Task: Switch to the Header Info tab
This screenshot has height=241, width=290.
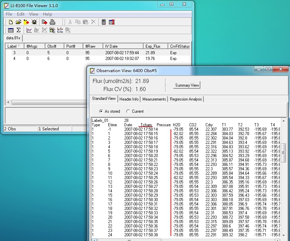Action: (129, 99)
